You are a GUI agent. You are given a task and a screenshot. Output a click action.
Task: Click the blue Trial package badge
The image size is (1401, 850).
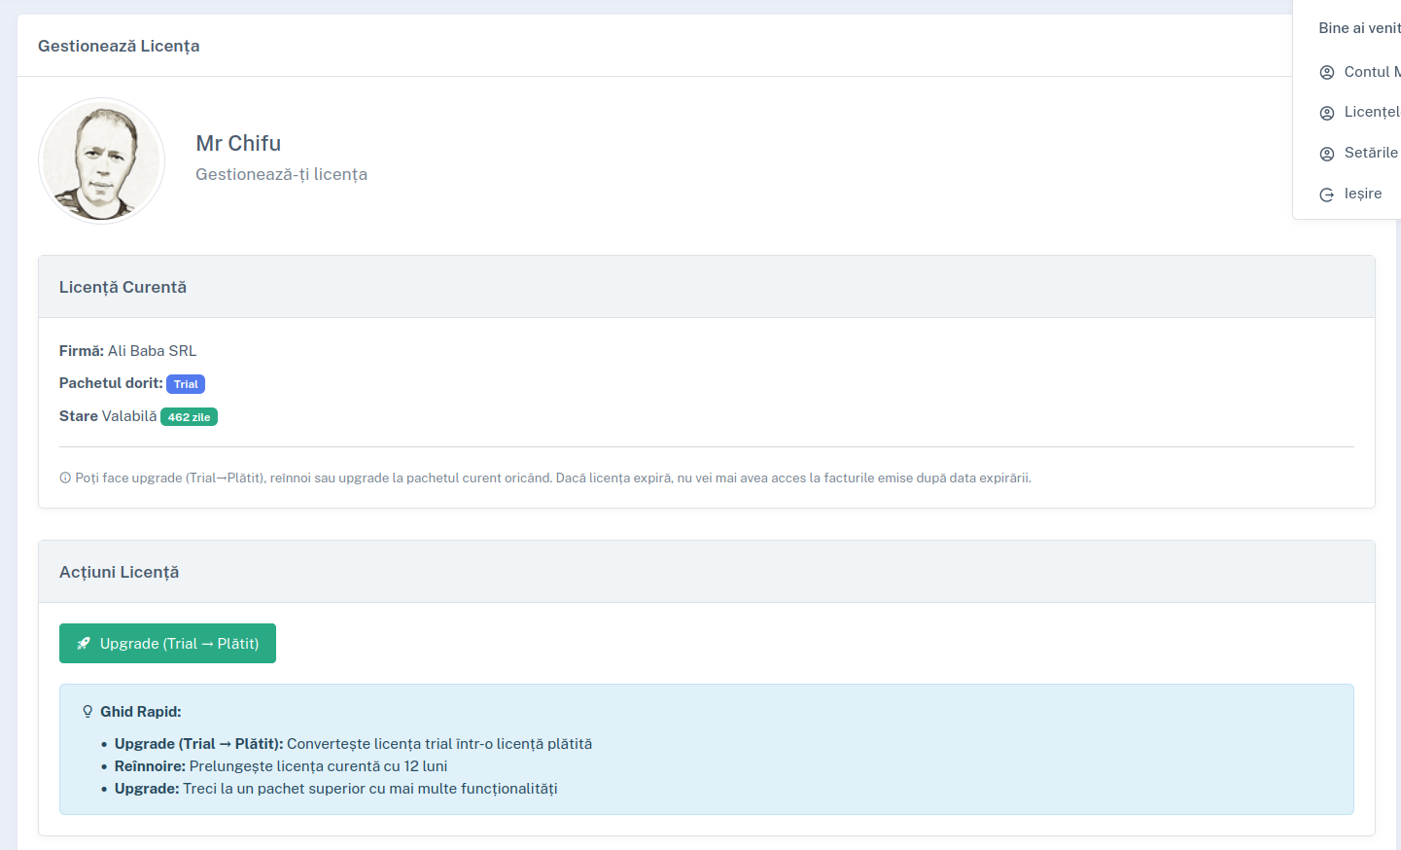click(186, 384)
